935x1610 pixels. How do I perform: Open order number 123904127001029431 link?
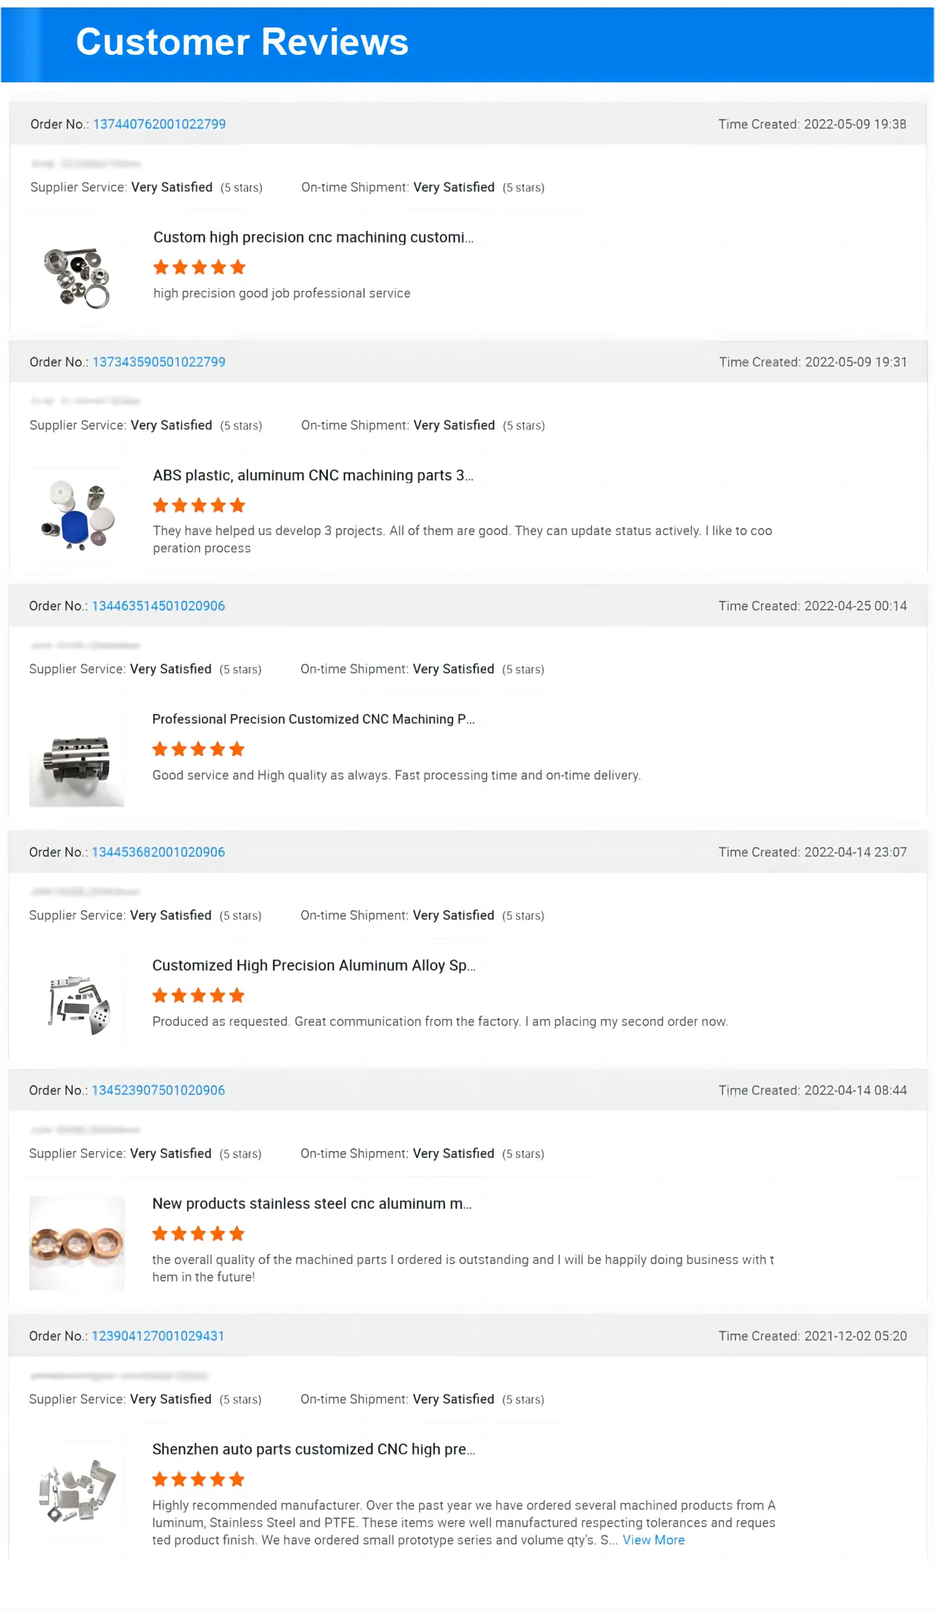[158, 1336]
